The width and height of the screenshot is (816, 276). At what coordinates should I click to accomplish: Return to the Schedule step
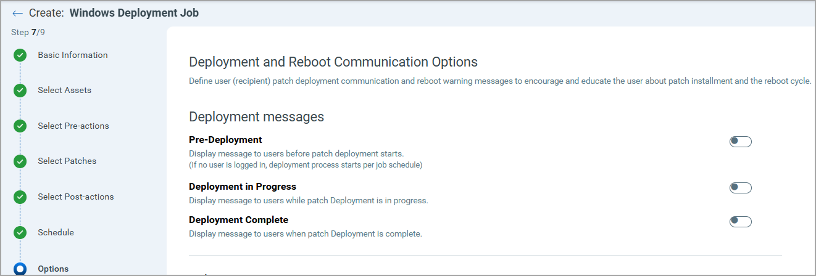click(x=56, y=232)
